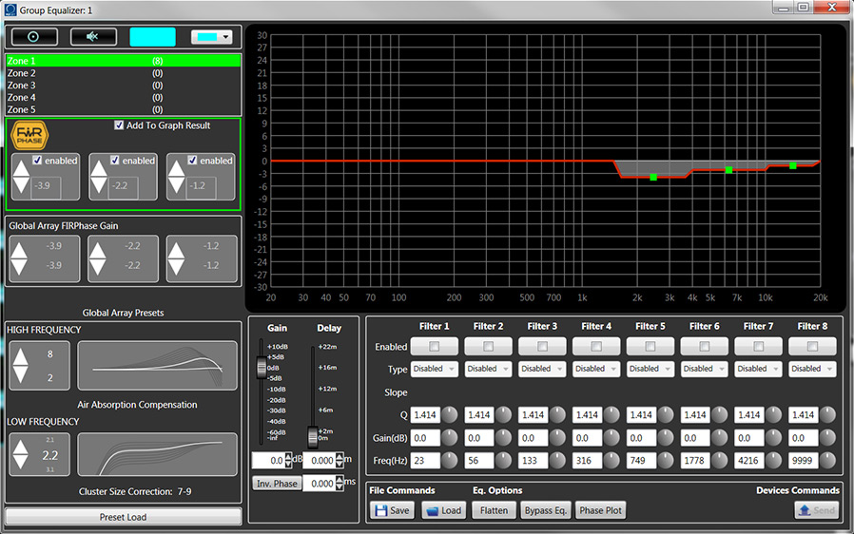This screenshot has width=854, height=534.
Task: Click the Delay fader handle
Action: pyautogui.click(x=313, y=436)
